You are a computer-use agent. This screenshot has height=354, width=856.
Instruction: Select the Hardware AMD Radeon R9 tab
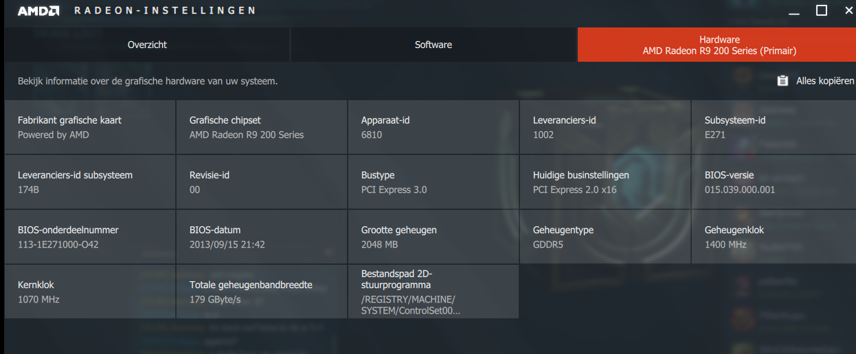[x=717, y=45]
